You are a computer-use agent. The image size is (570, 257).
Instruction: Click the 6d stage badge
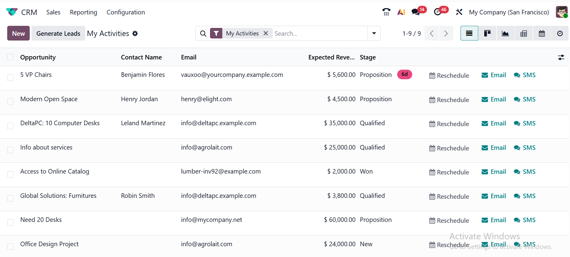click(404, 74)
